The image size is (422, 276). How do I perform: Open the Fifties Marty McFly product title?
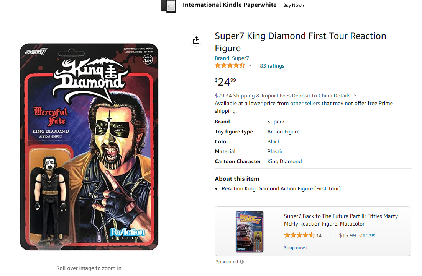(x=341, y=220)
